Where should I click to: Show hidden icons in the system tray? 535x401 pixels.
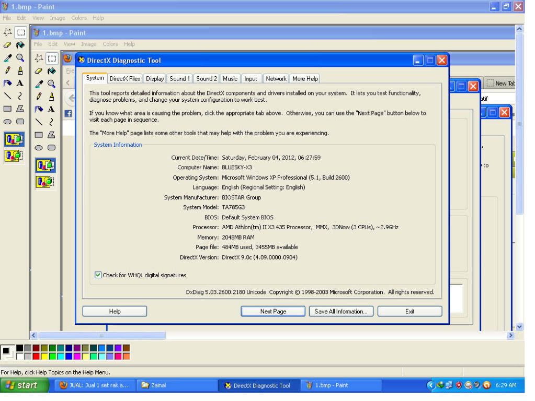[431, 385]
